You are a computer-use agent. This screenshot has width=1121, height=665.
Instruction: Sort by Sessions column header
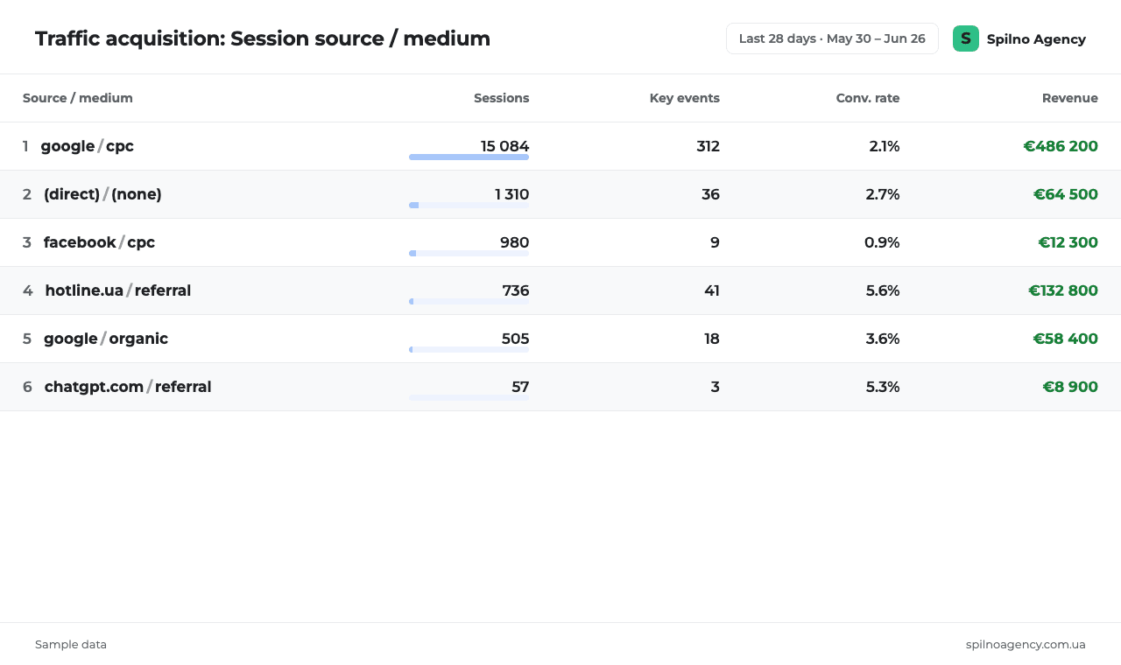tap(502, 98)
